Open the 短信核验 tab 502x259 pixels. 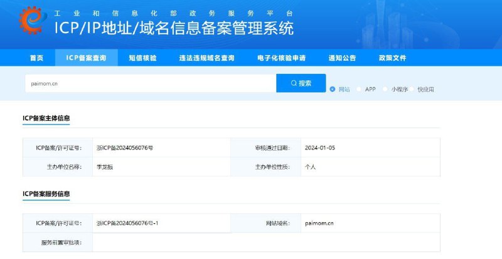coord(142,58)
